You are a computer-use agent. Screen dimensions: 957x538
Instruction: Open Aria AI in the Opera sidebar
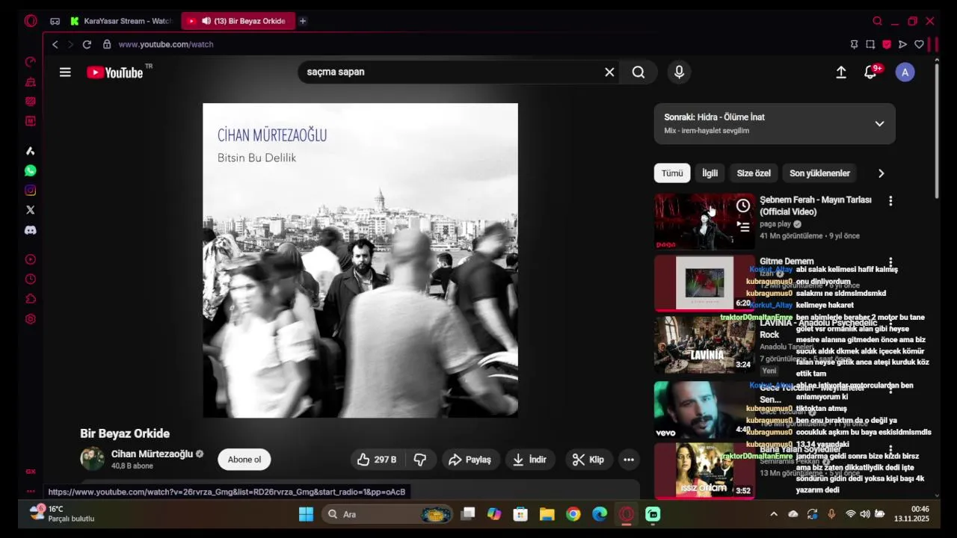click(x=31, y=151)
